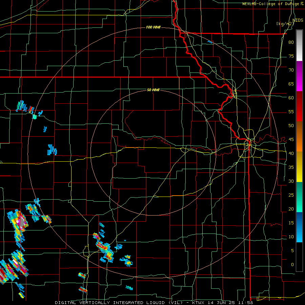The image size is (305, 305).
Task: Click the NIDS label above the color scale
Action: (x=298, y=20)
